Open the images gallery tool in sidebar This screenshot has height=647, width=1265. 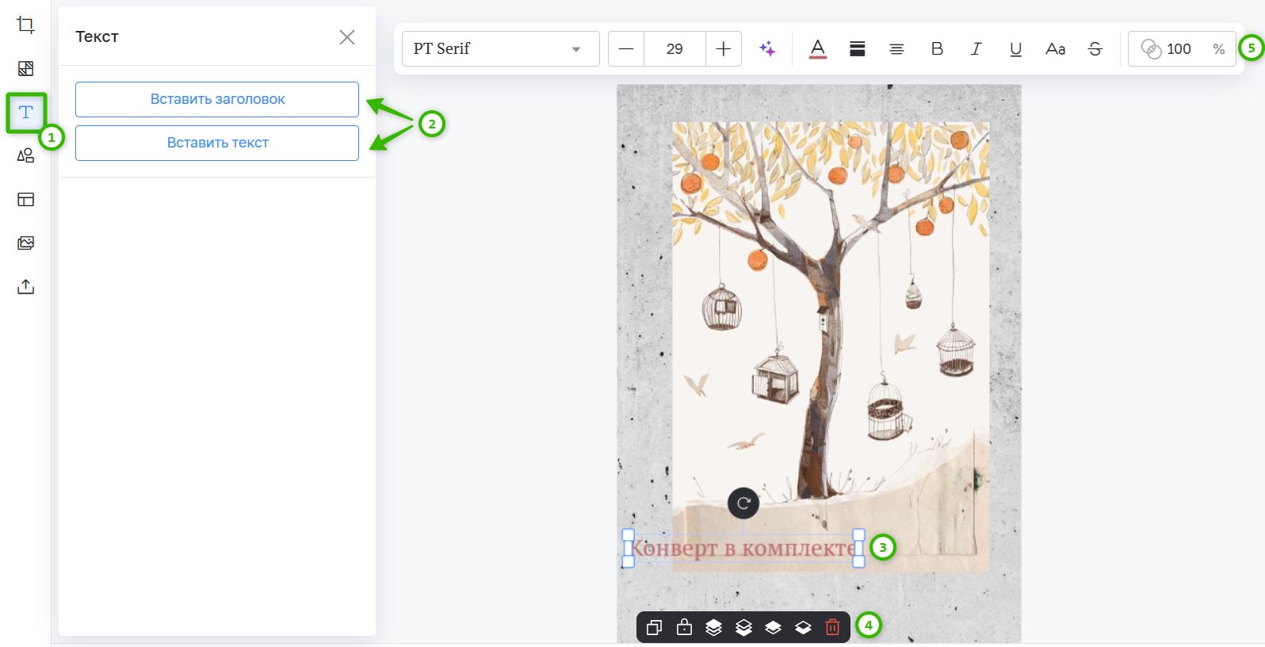click(25, 243)
